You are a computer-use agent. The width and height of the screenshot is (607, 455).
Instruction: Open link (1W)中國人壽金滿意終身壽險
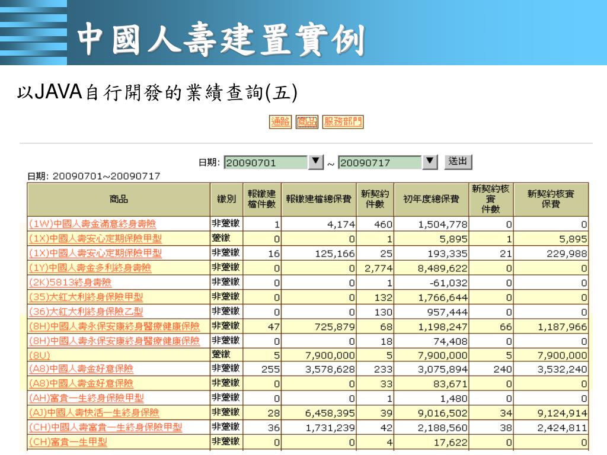pos(92,224)
